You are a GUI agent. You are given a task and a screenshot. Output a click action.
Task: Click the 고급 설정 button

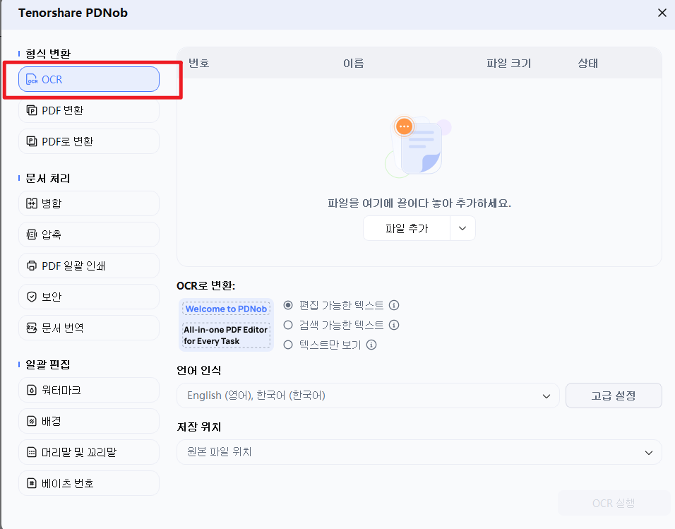[x=614, y=396]
